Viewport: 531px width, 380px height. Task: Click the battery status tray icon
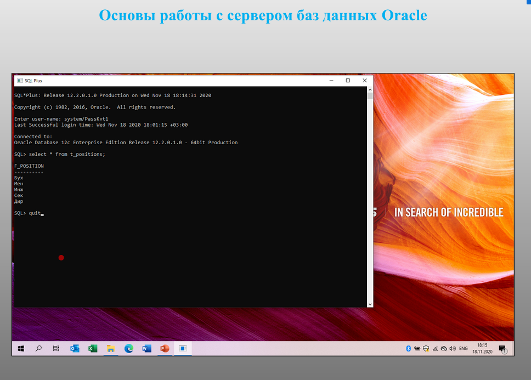(417, 349)
